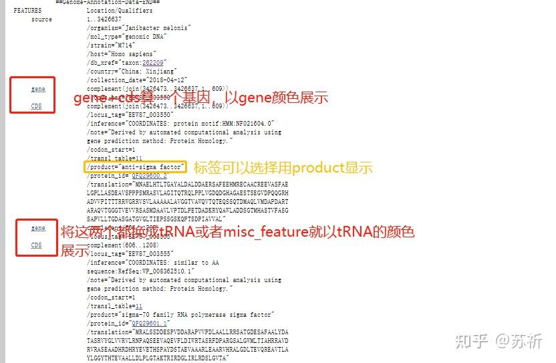Image resolution: width=556 pixels, height=363 pixels.
Task: Click the collection_date 2018-04-12 qualifier
Action: click(x=137, y=80)
